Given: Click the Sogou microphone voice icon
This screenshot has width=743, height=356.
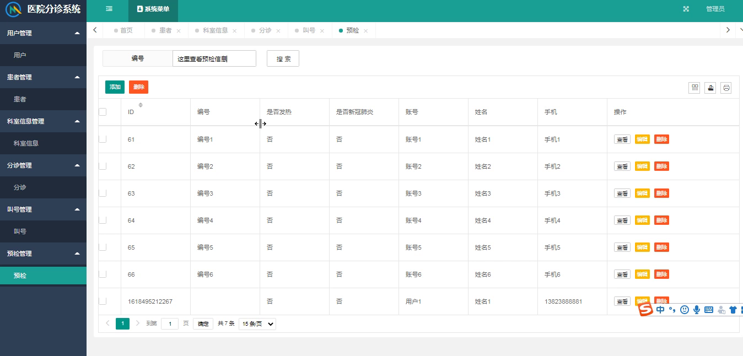Looking at the screenshot, I should (697, 310).
